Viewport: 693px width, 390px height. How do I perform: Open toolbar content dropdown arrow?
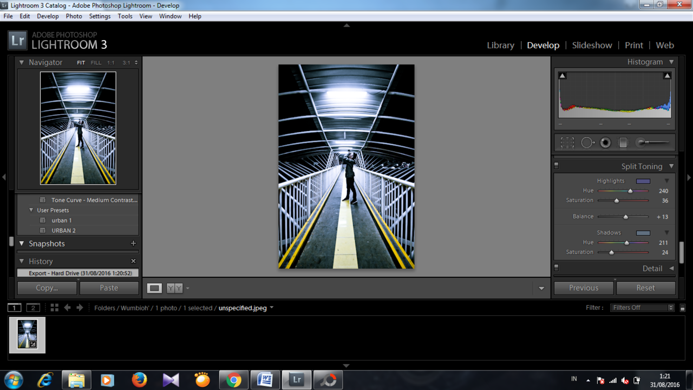point(541,288)
